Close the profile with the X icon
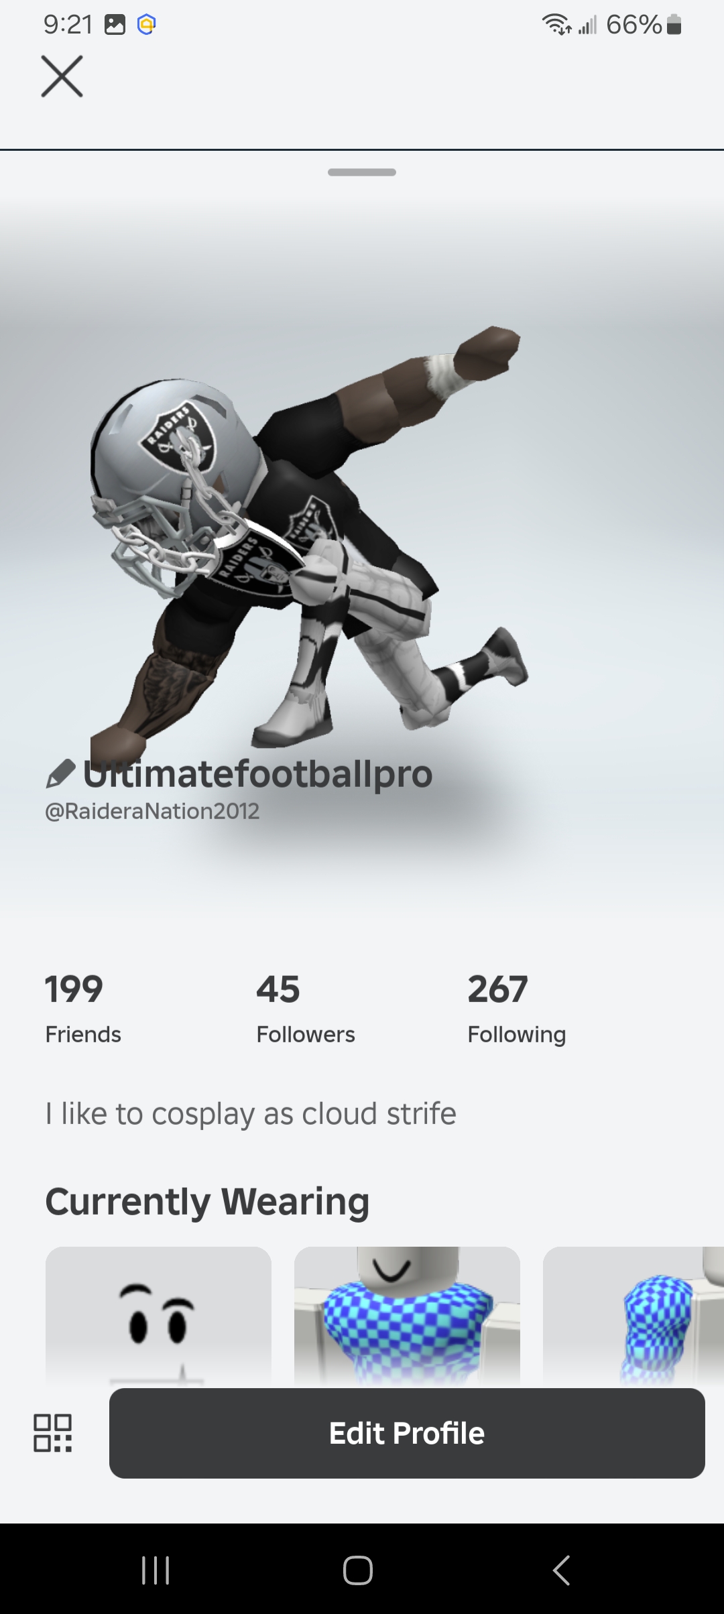Viewport: 724px width, 1614px height. pyautogui.click(x=62, y=76)
